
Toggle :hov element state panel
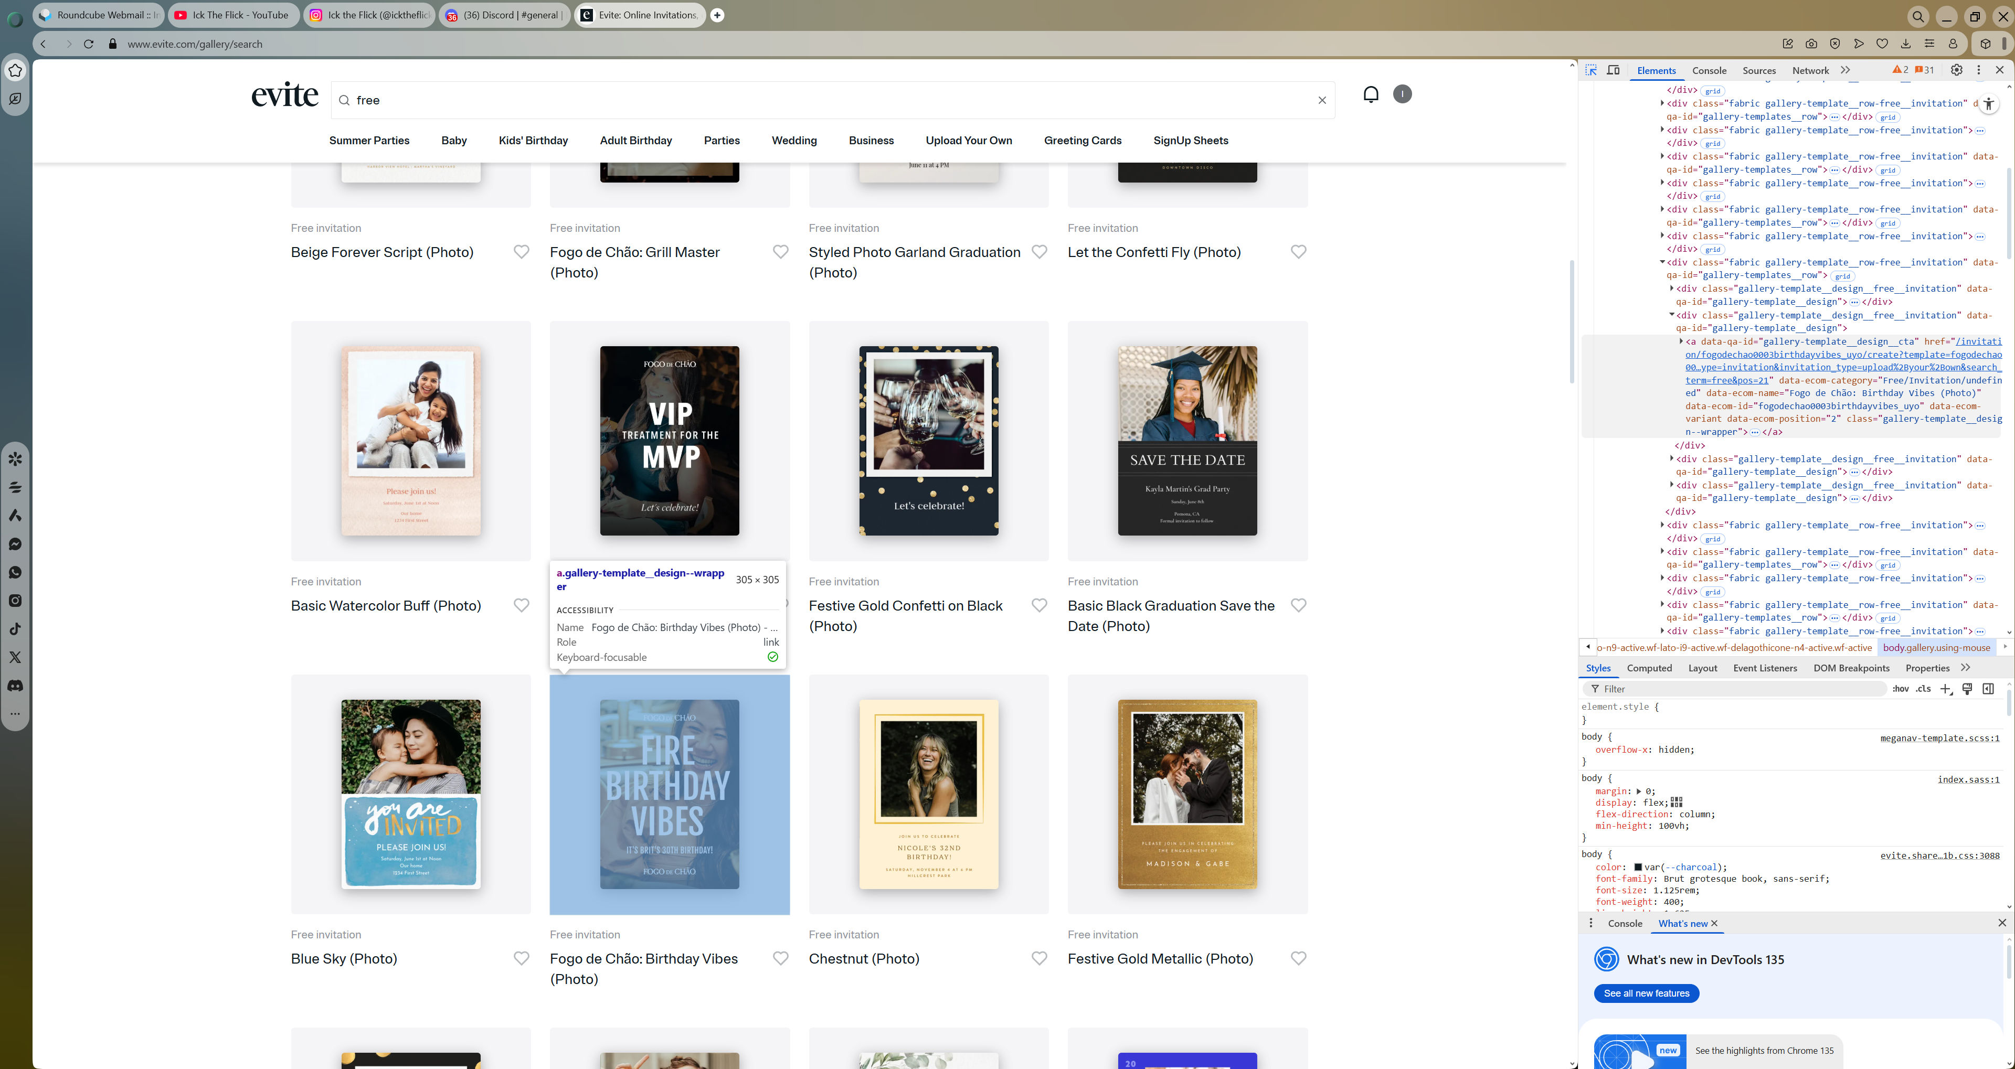(x=1900, y=689)
